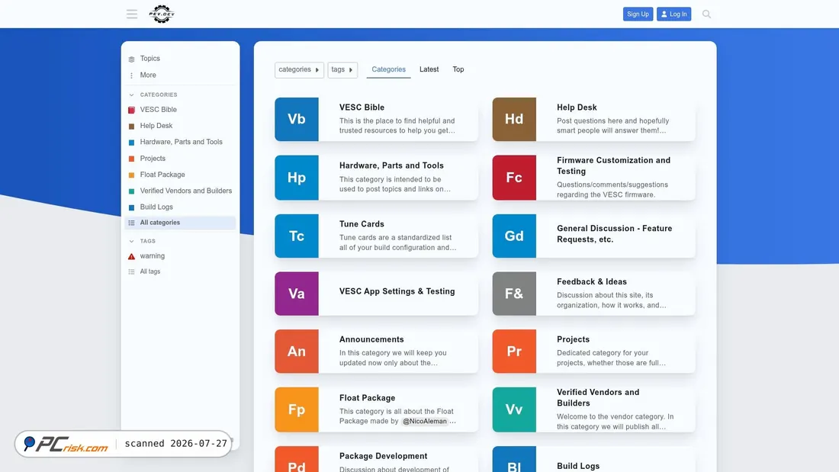Click the Hd Help Desk tile
Image resolution: width=839 pixels, height=472 pixels.
(x=513, y=119)
